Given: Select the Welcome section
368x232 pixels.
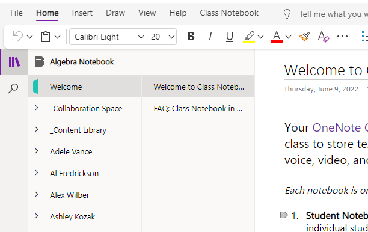Looking at the screenshot, I should [85, 87].
